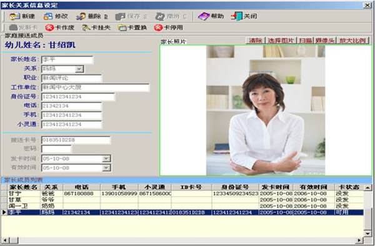Click the 发卡时间 column header in the table
This screenshot has width=375, height=246.
click(276, 187)
